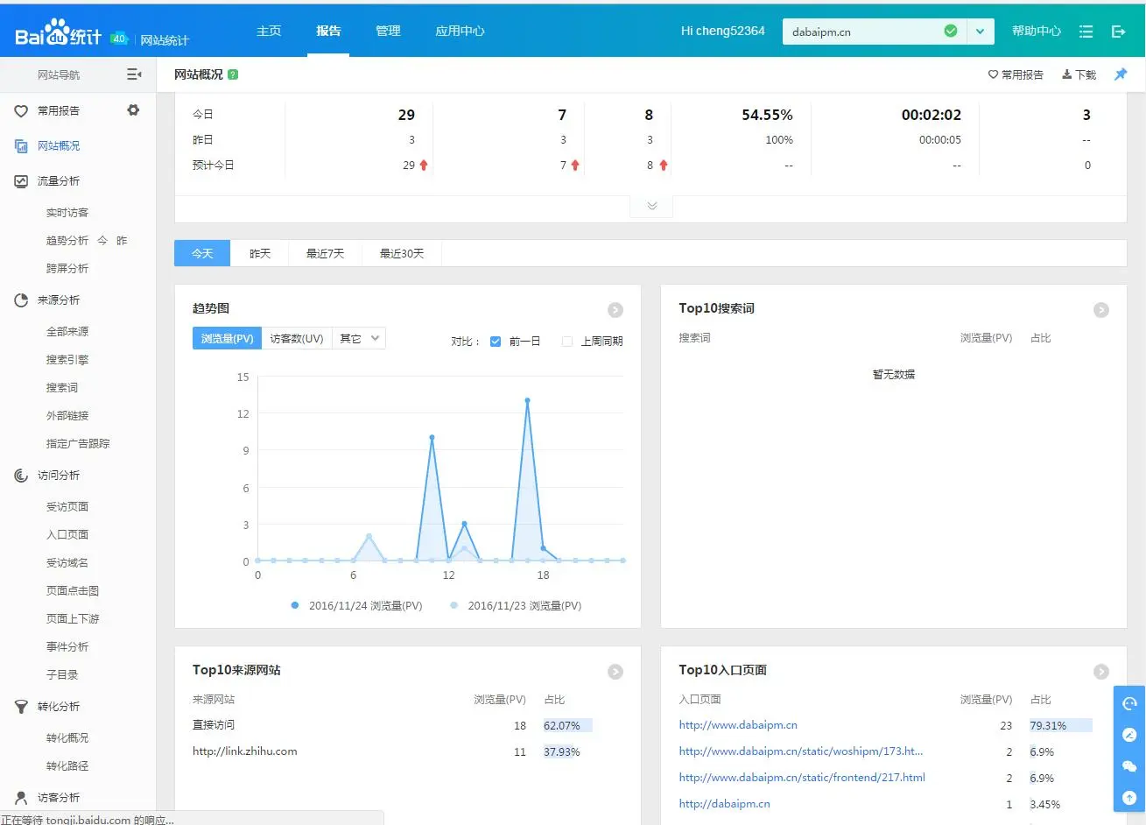Screen dimensions: 1146x825
Task: Click the list menu icon in top bar
Action: (x=1086, y=32)
